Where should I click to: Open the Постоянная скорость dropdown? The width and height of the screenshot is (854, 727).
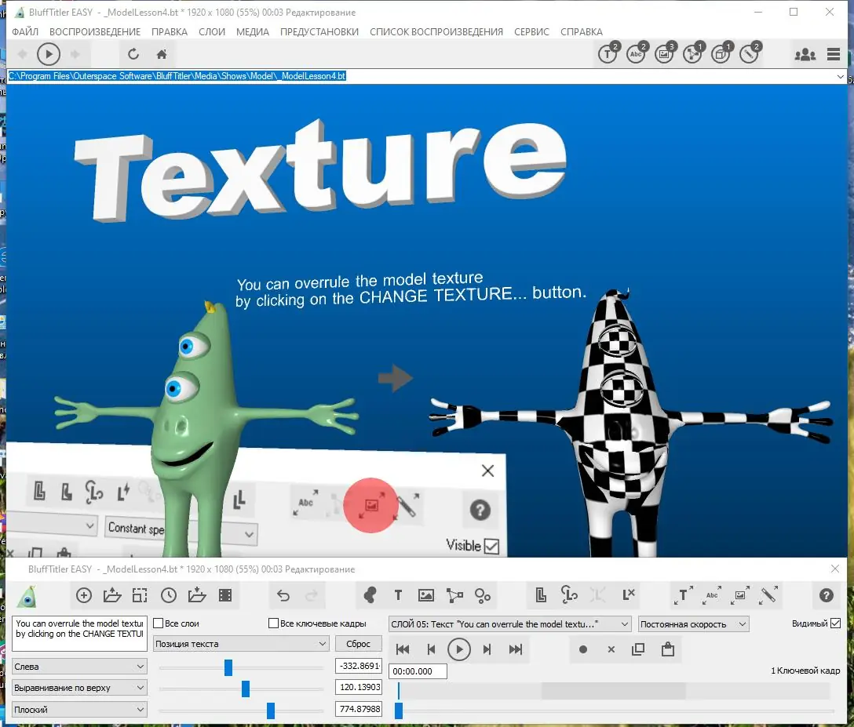pyautogui.click(x=693, y=624)
